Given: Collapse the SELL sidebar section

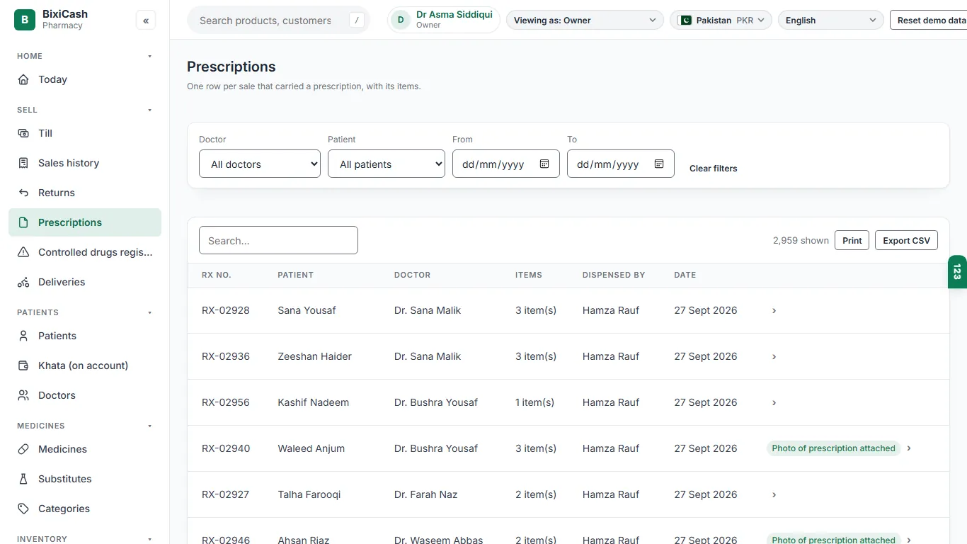Looking at the screenshot, I should (x=149, y=110).
